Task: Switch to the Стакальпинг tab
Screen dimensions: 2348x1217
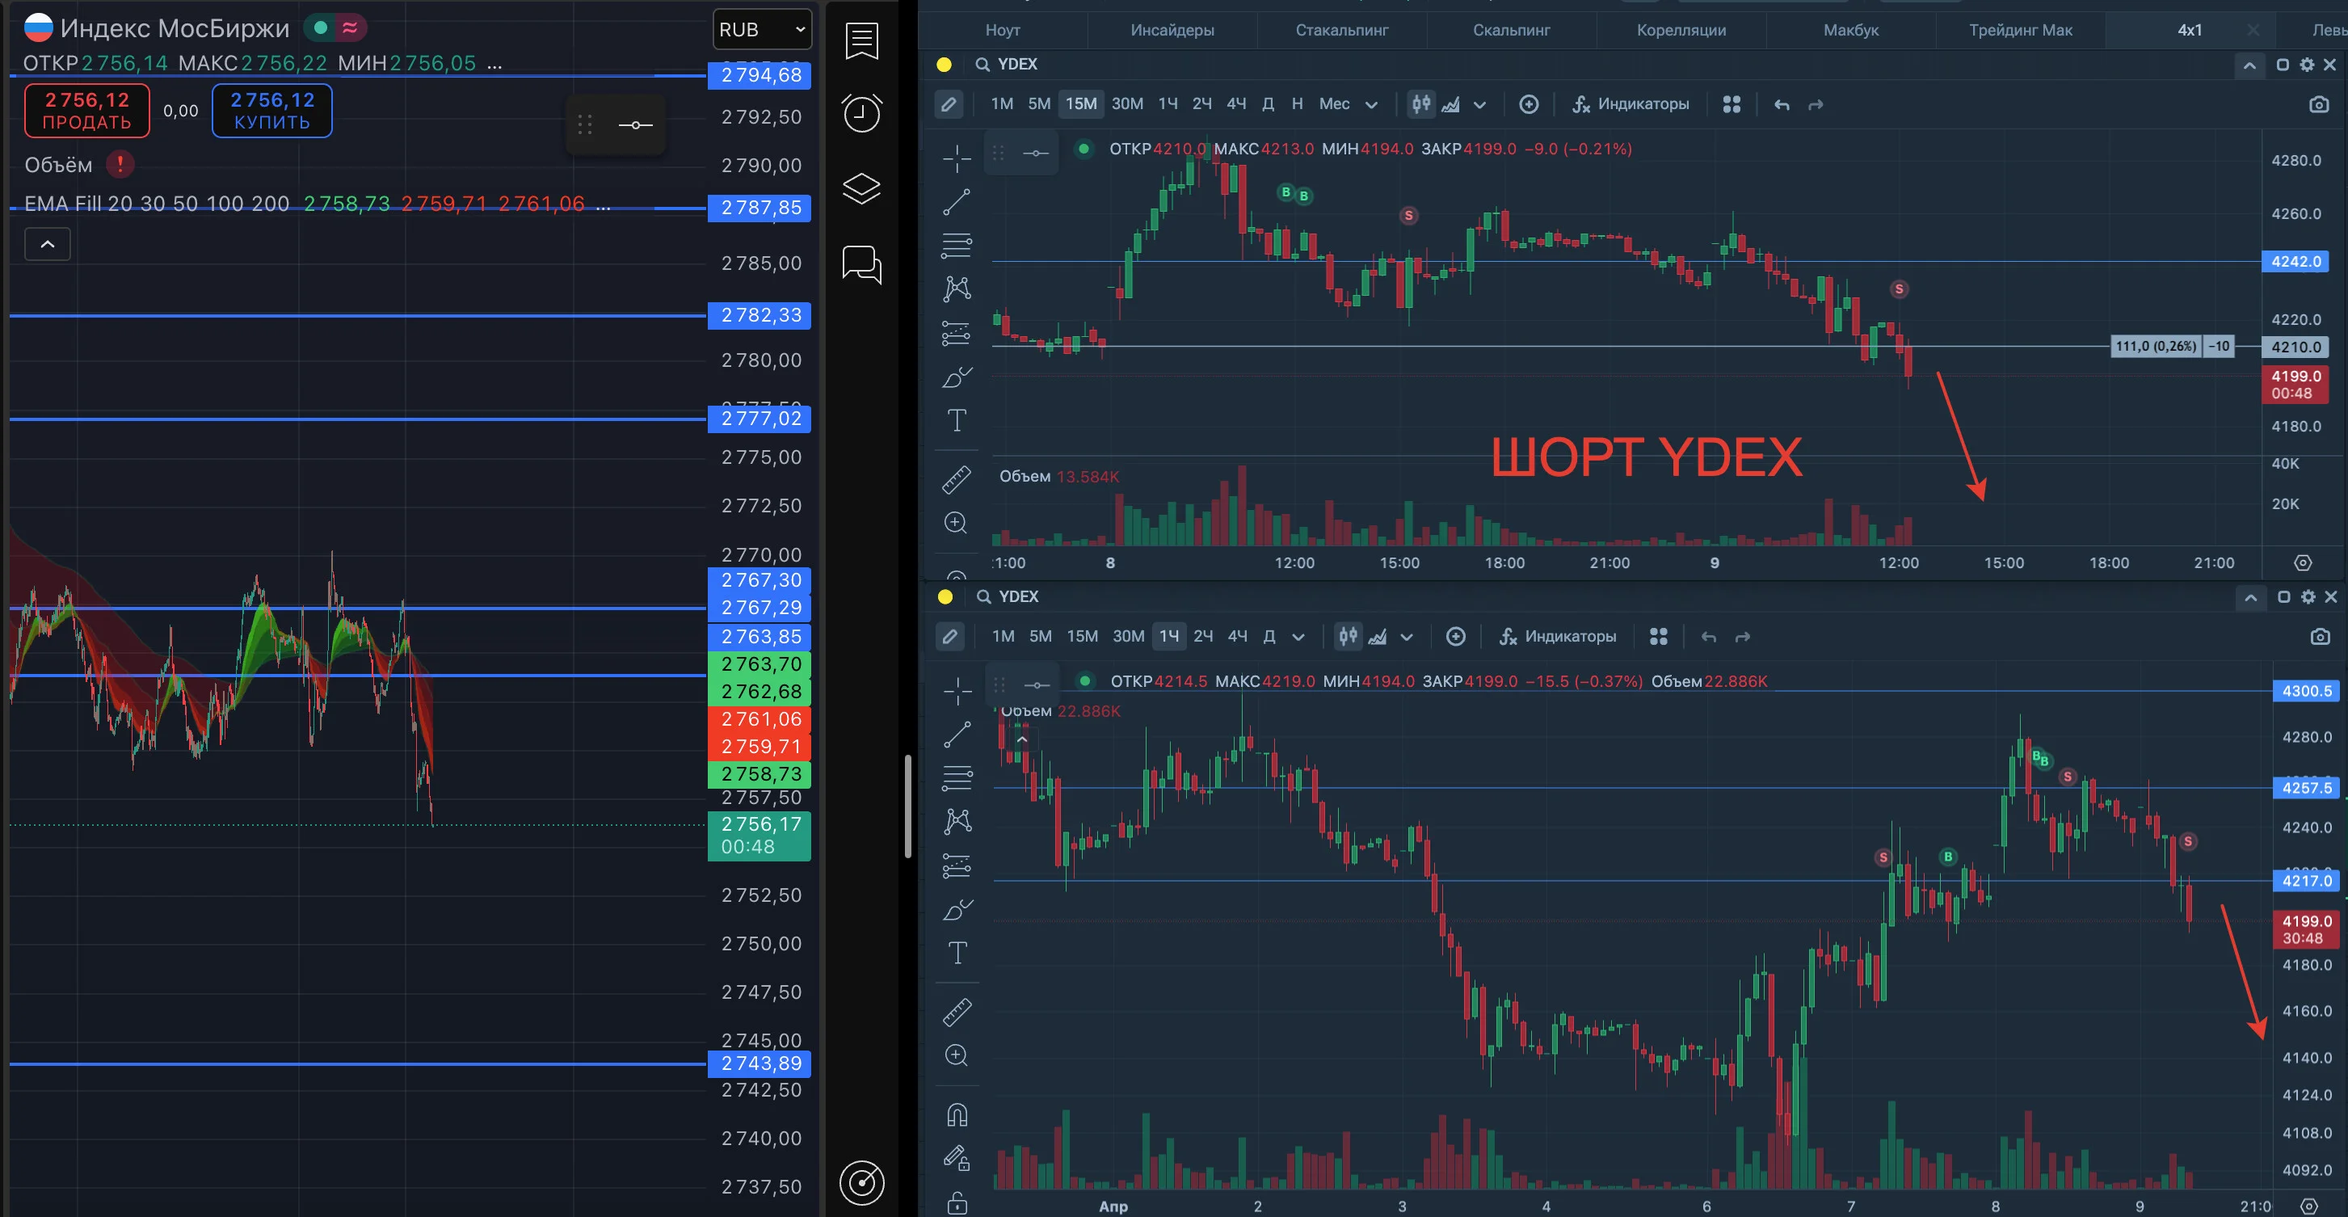Action: (x=1342, y=30)
